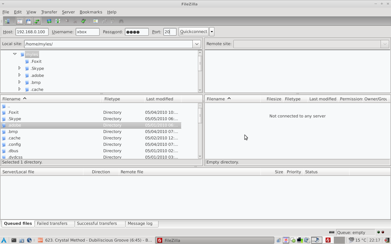Open the View menu

click(31, 12)
